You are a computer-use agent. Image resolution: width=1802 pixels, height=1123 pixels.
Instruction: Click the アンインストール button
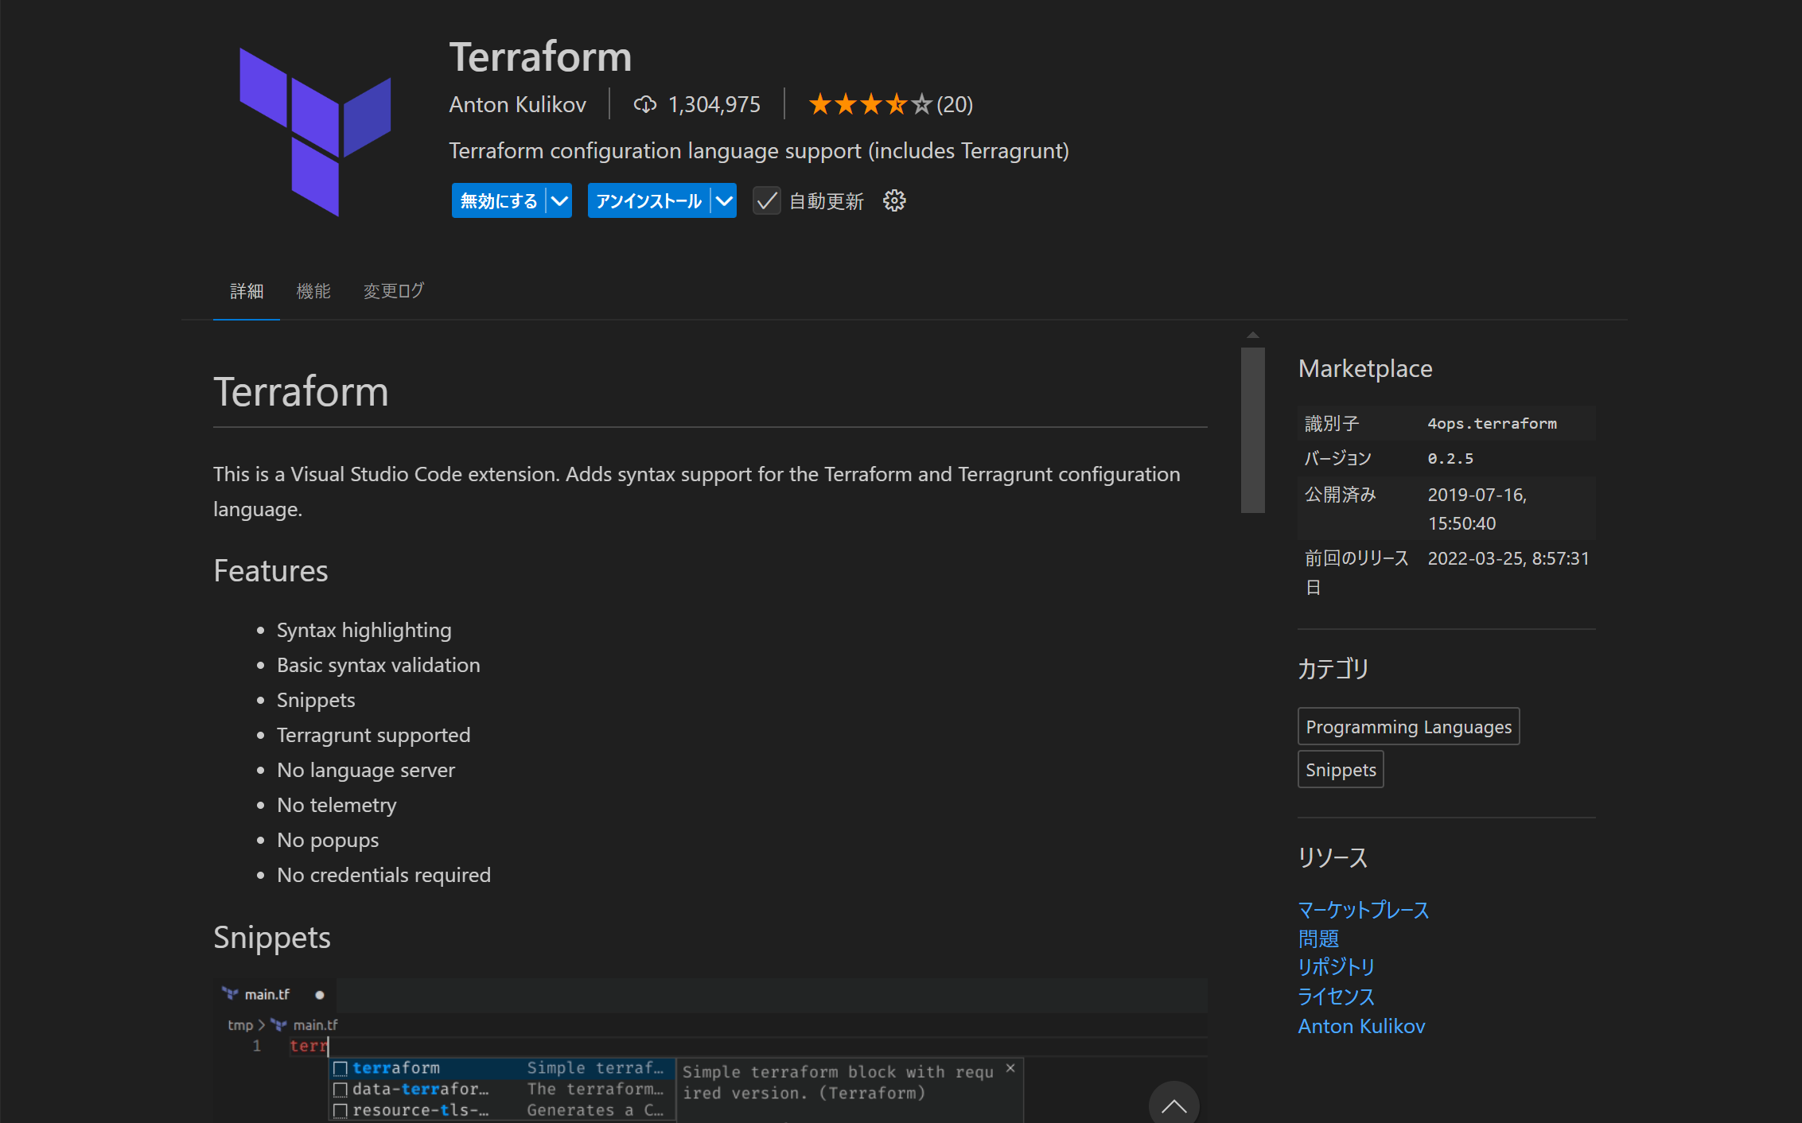pos(649,201)
